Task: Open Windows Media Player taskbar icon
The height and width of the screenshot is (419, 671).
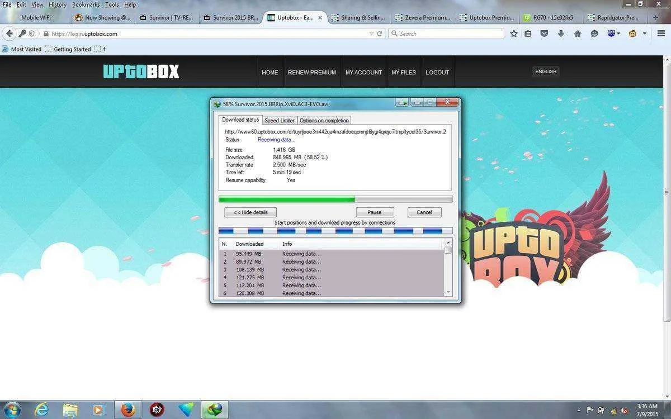Action: pyautogui.click(x=98, y=410)
